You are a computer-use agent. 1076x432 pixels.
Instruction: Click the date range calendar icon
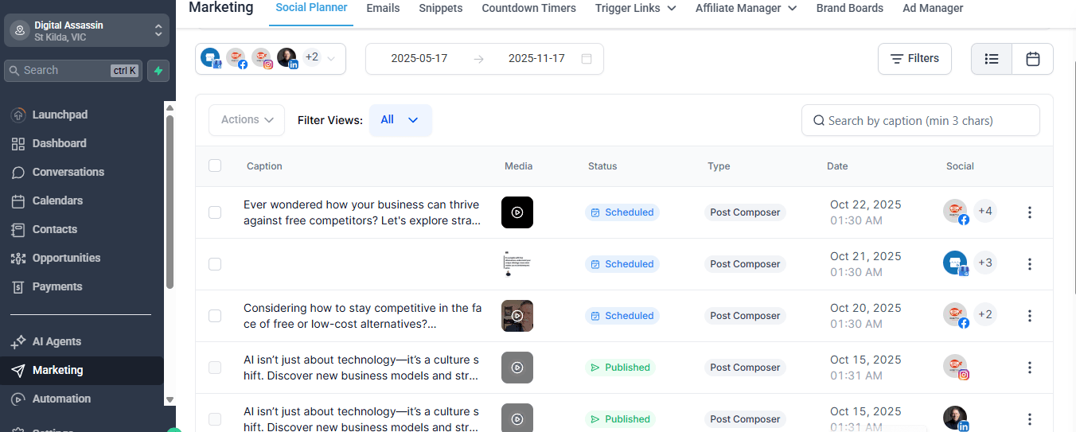(587, 59)
